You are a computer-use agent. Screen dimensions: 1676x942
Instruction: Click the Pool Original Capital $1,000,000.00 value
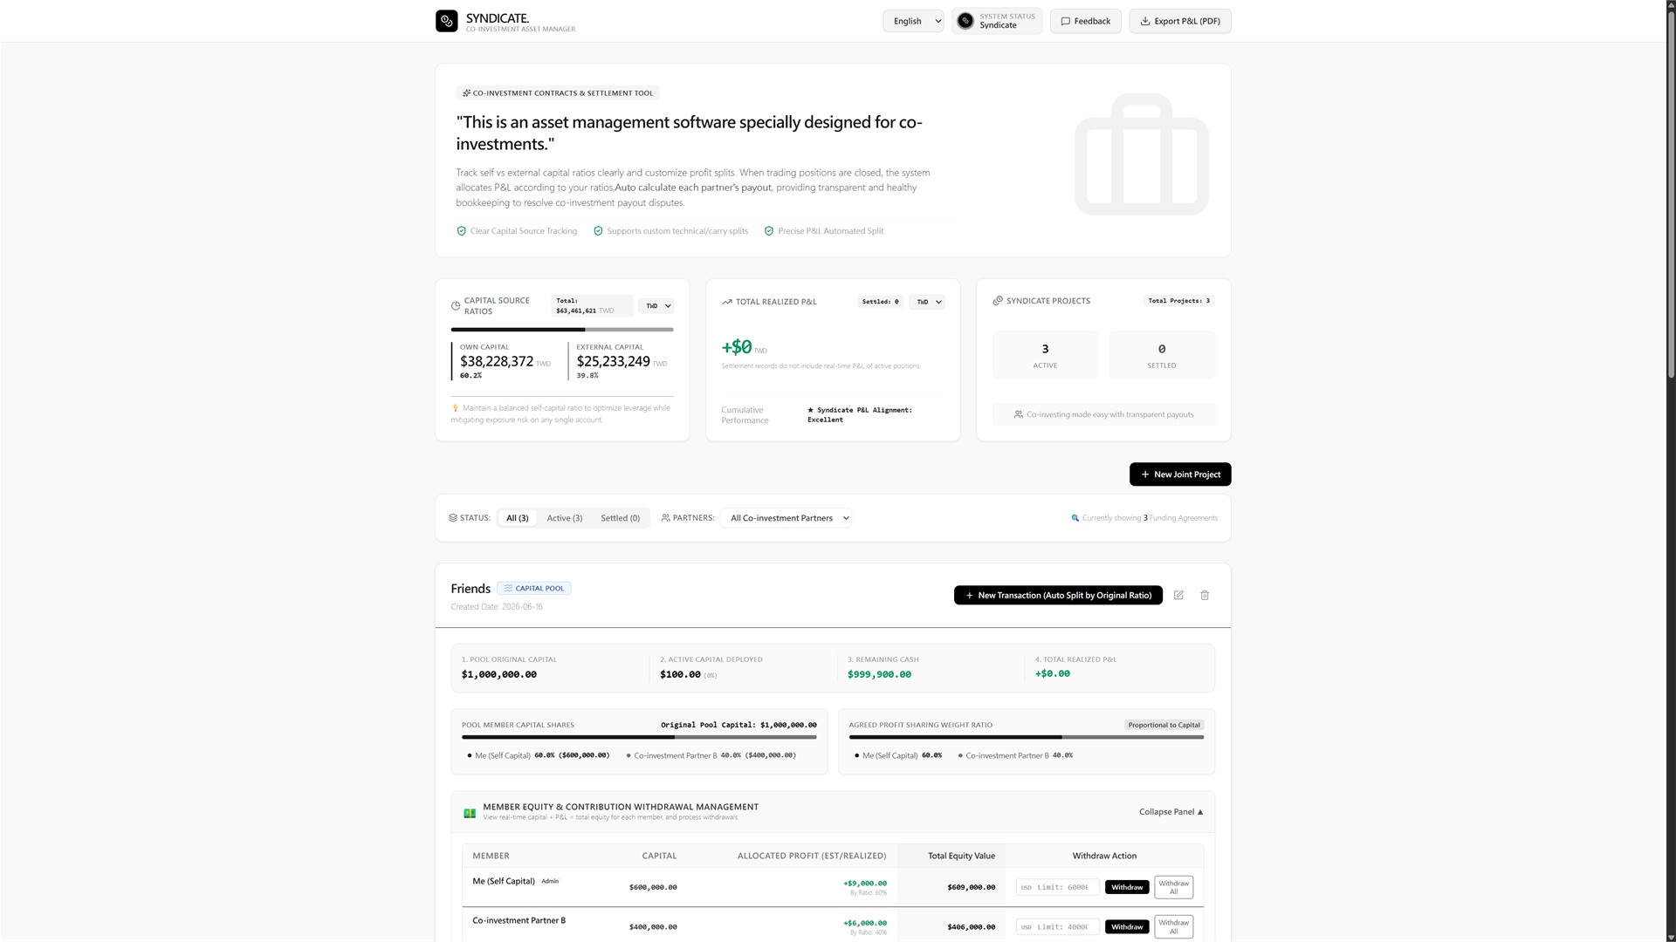499,674
